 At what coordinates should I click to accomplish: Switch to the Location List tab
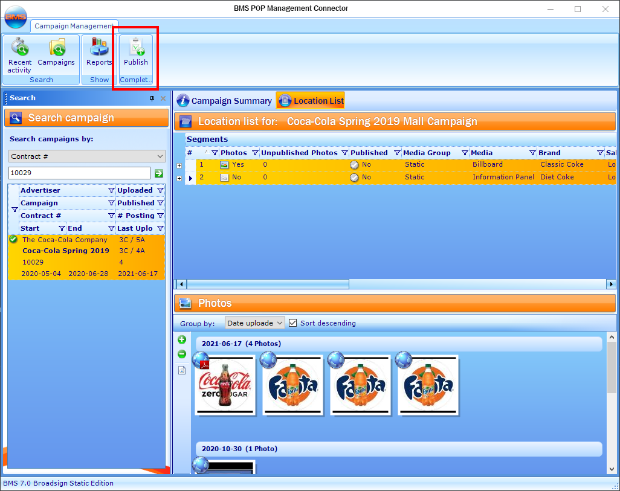point(311,101)
